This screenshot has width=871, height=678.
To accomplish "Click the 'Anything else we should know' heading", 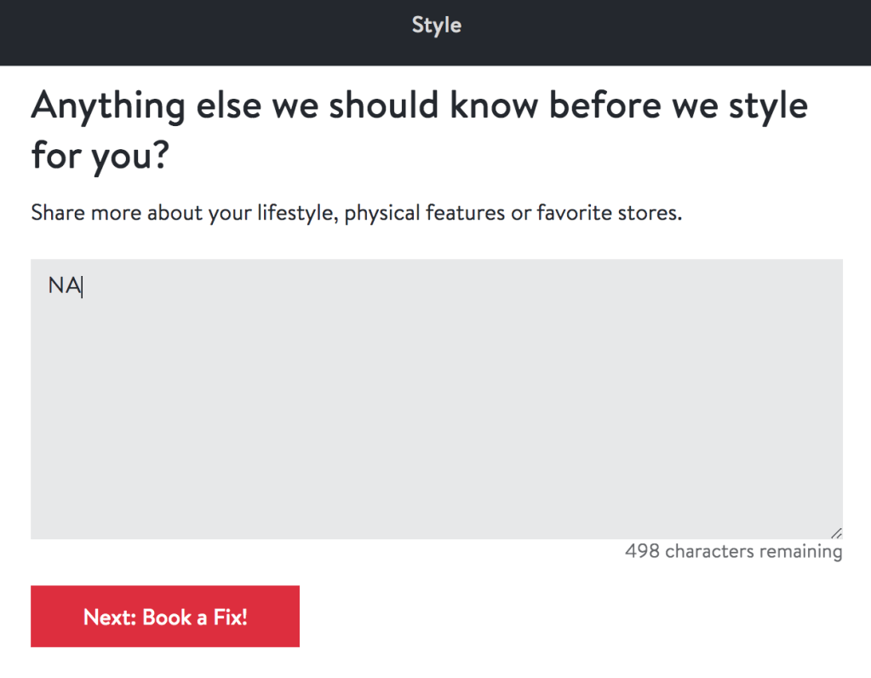I will click(x=419, y=106).
